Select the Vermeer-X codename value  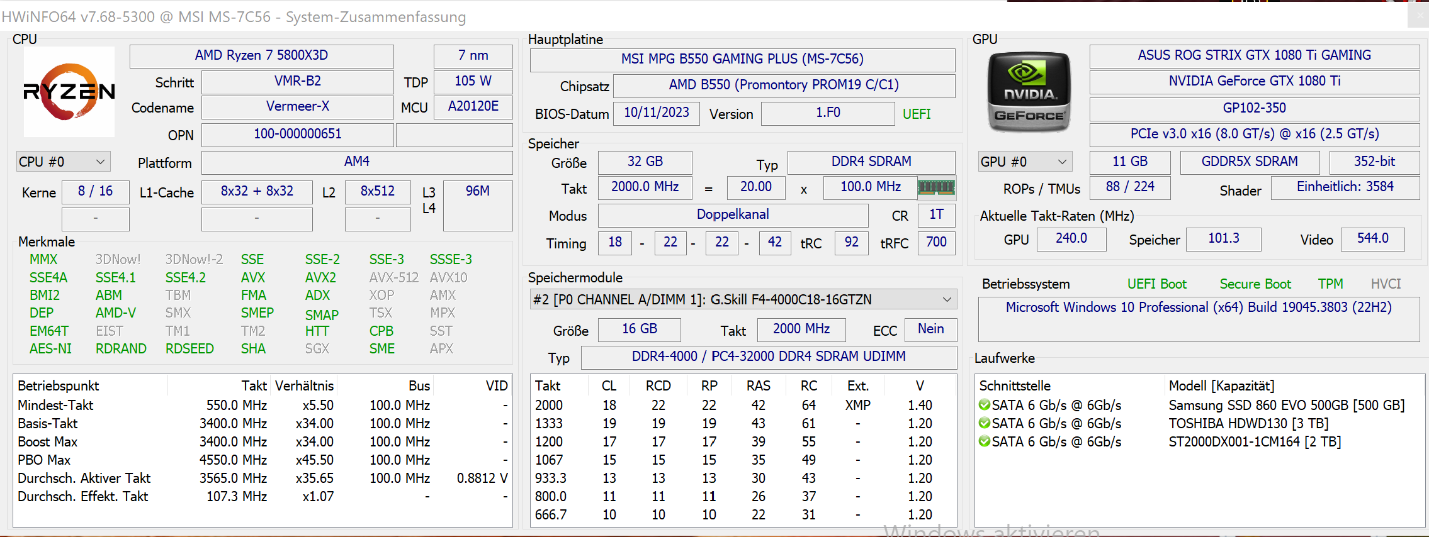click(x=297, y=106)
